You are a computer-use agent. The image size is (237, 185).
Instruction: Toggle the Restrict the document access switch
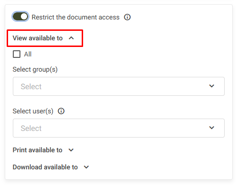pos(20,17)
